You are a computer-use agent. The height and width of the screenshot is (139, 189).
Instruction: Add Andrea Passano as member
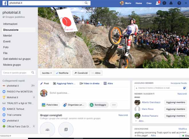[176, 116]
